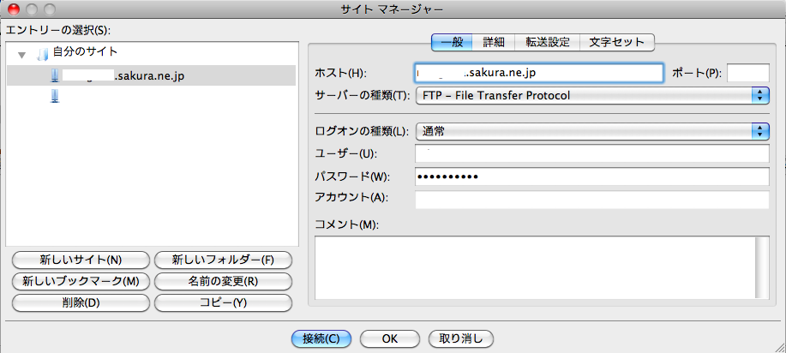Click the OK button
This screenshot has height=353, width=786.
(x=388, y=338)
